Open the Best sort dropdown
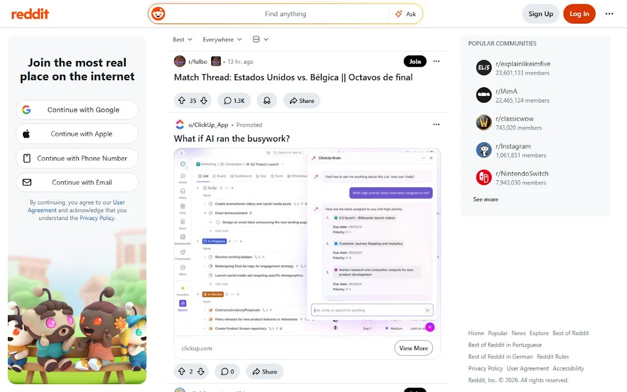The image size is (627, 392). 183,40
